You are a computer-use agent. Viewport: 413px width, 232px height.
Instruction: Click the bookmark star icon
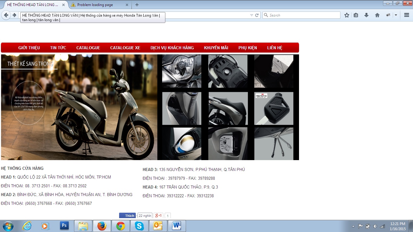(x=347, y=15)
